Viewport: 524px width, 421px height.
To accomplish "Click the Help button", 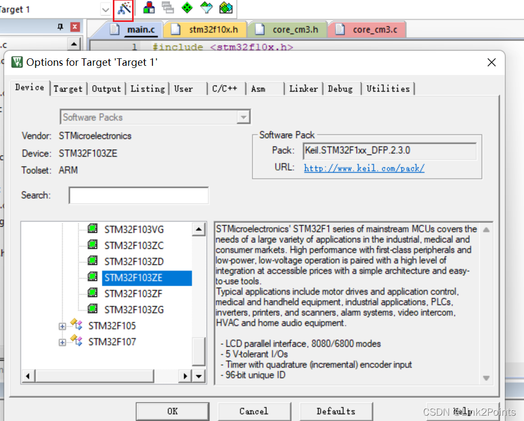I will click(463, 411).
